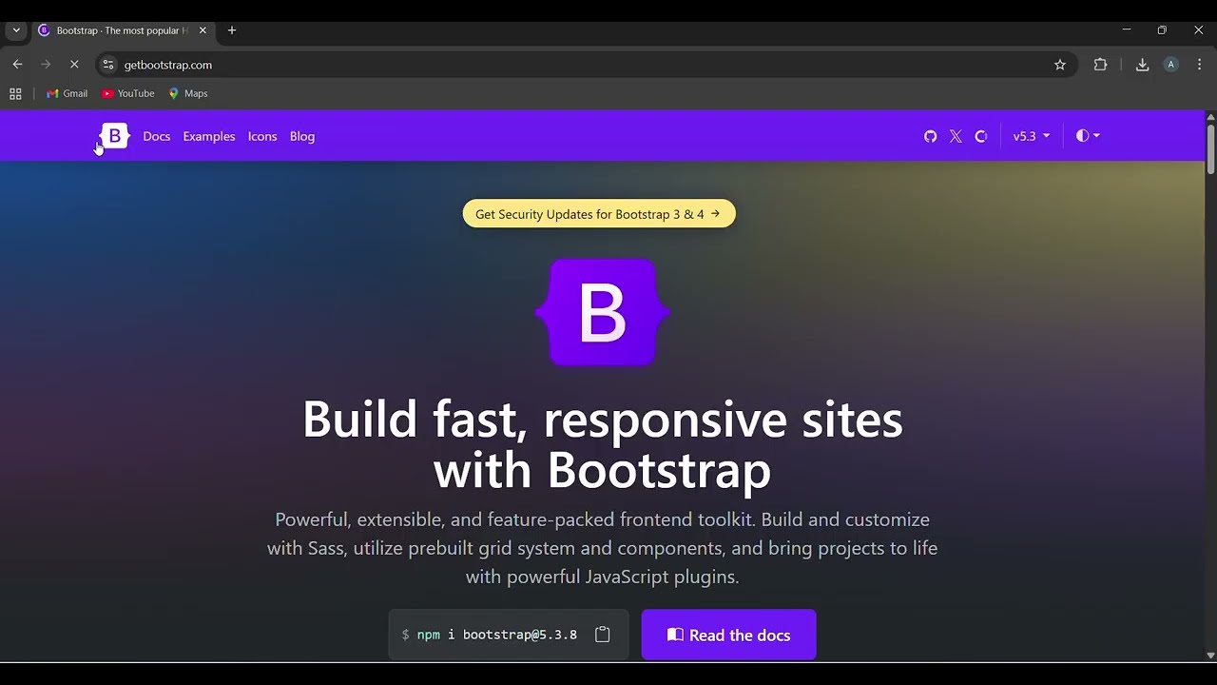Screen dimensions: 1217x685
Task: Close the Bootstrap tab
Action: tap(203, 30)
